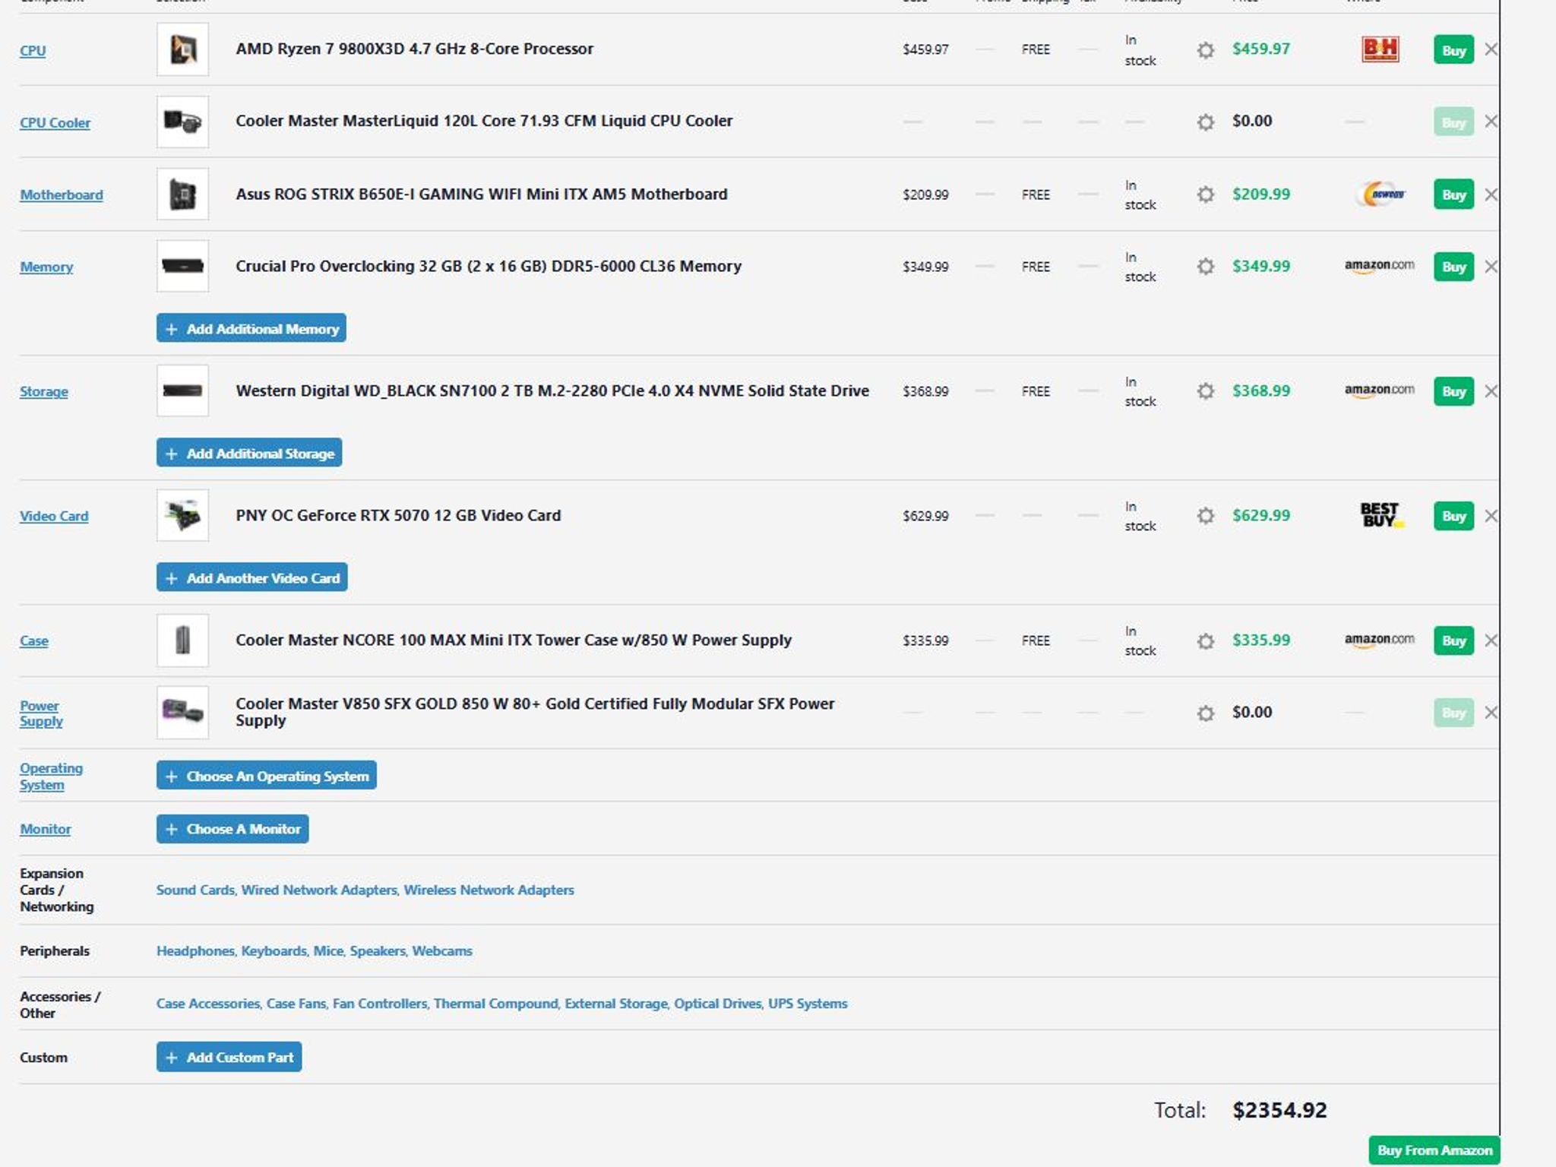Buy the motherboard from Newegg
Image resolution: width=1556 pixels, height=1167 pixels.
pyautogui.click(x=1453, y=194)
